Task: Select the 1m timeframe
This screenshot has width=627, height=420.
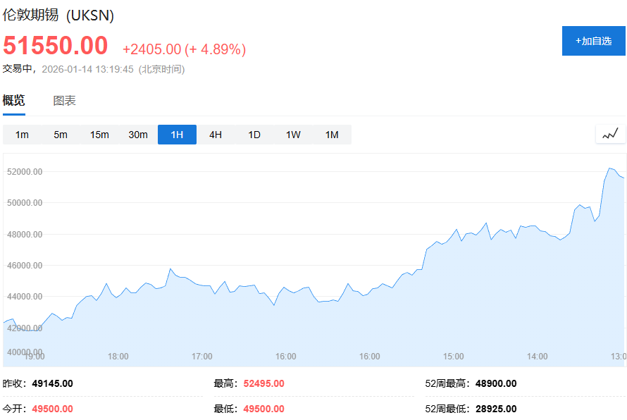Action: point(22,135)
